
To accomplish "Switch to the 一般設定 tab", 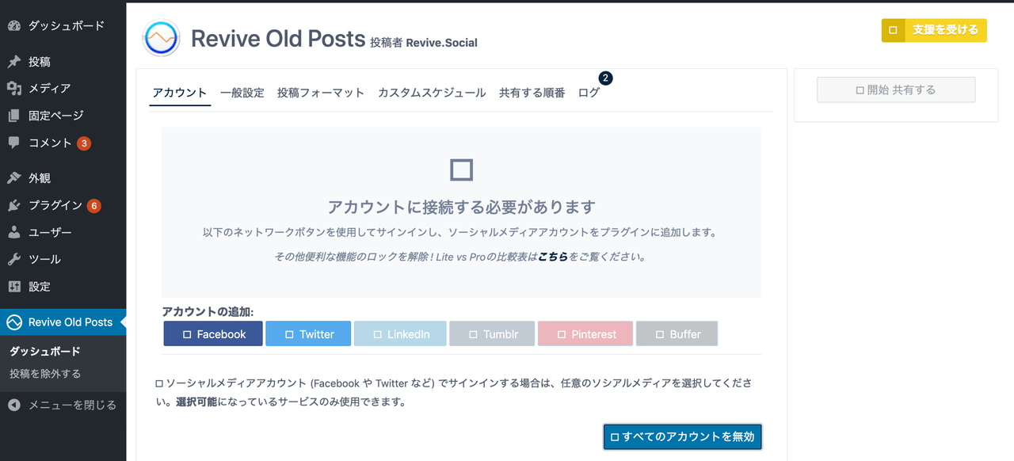I will click(242, 93).
